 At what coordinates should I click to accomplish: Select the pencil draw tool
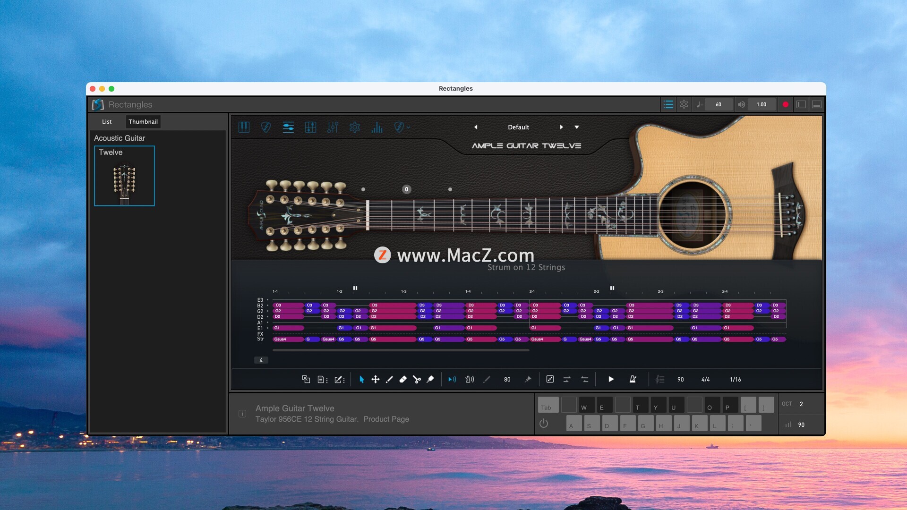tap(389, 379)
